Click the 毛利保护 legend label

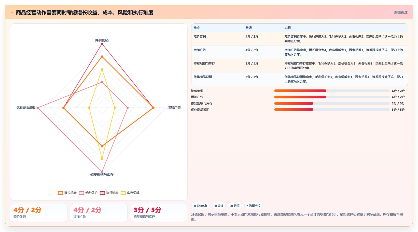tap(91, 193)
